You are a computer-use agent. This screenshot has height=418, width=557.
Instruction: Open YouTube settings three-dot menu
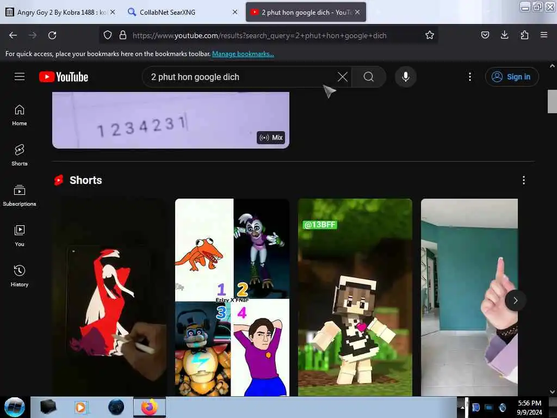(x=469, y=77)
